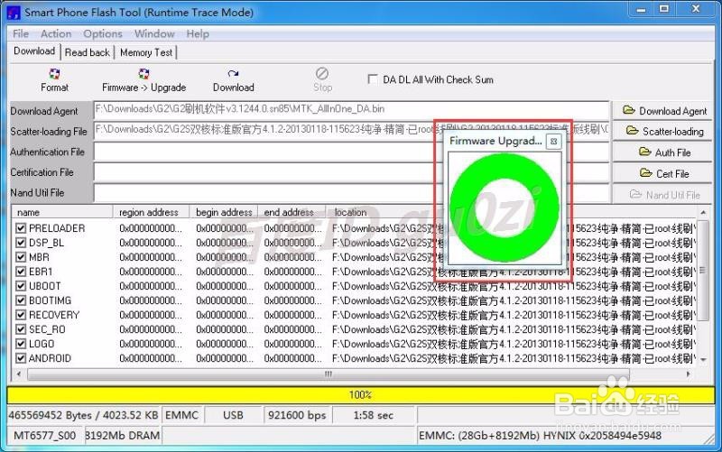This screenshot has height=452, width=722.
Task: Click the yellow 100% progress bar
Action: [360, 395]
